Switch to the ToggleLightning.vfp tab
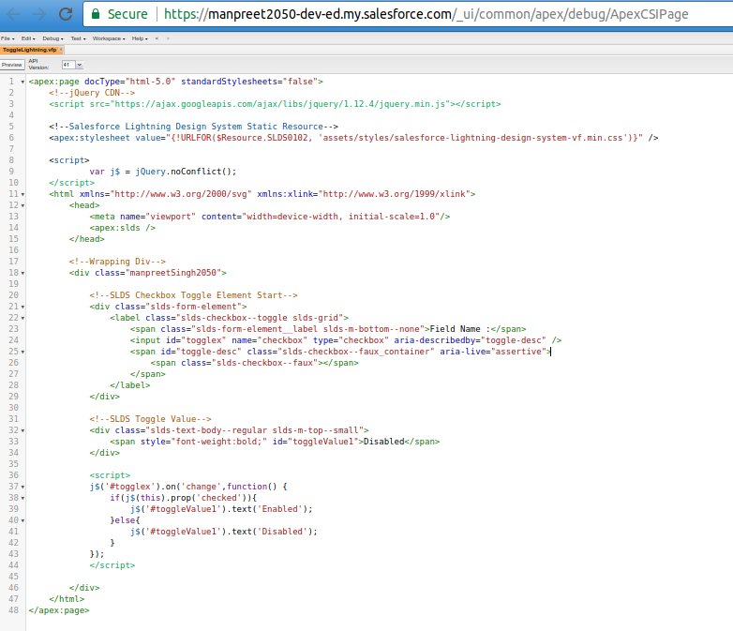 [x=28, y=49]
